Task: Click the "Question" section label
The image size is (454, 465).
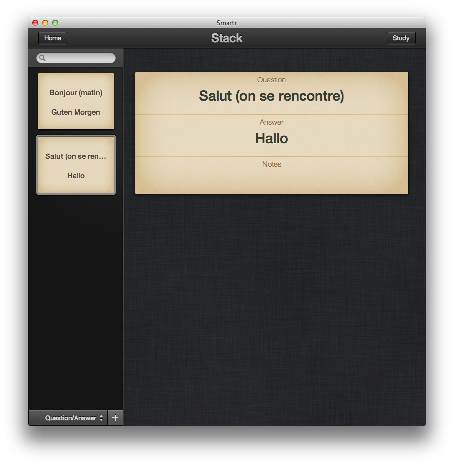Action: (x=271, y=80)
